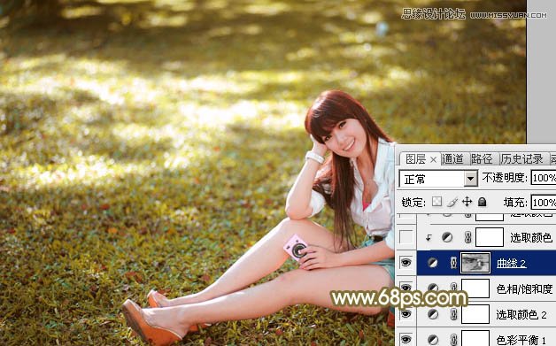Hide the 色彩平衡 1 layer
The image size is (556, 346).
[406, 339]
